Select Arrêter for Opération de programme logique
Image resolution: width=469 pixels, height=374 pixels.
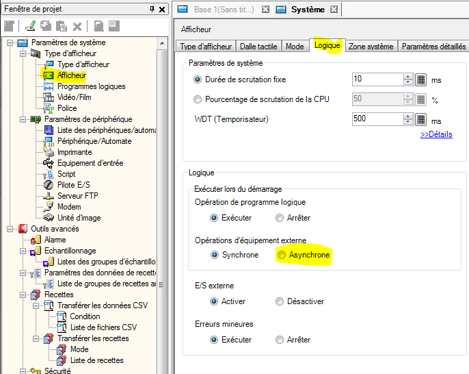pyautogui.click(x=280, y=218)
